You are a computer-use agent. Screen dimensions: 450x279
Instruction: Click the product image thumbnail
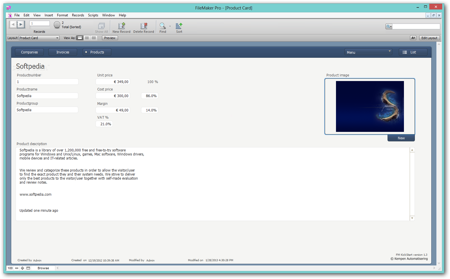(x=370, y=106)
